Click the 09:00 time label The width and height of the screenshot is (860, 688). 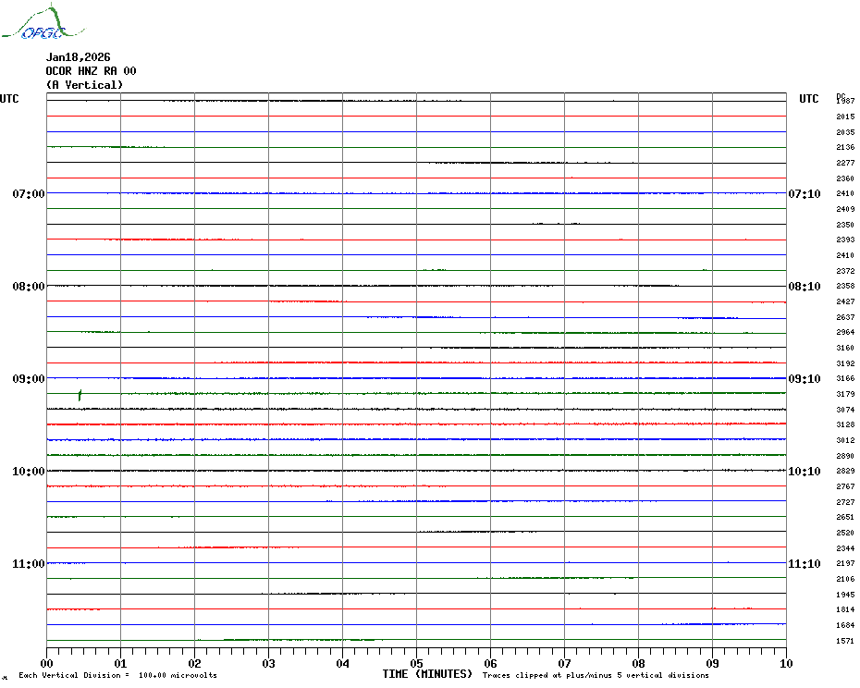tap(29, 379)
